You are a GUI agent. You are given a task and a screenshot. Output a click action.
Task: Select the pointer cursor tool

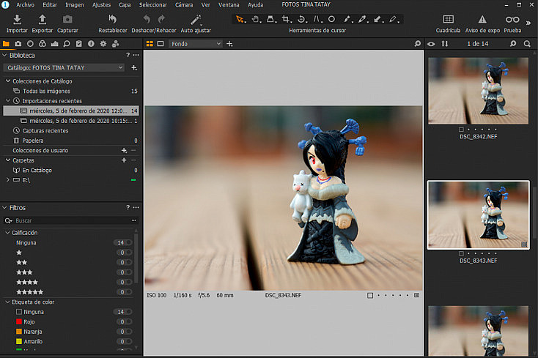point(240,19)
